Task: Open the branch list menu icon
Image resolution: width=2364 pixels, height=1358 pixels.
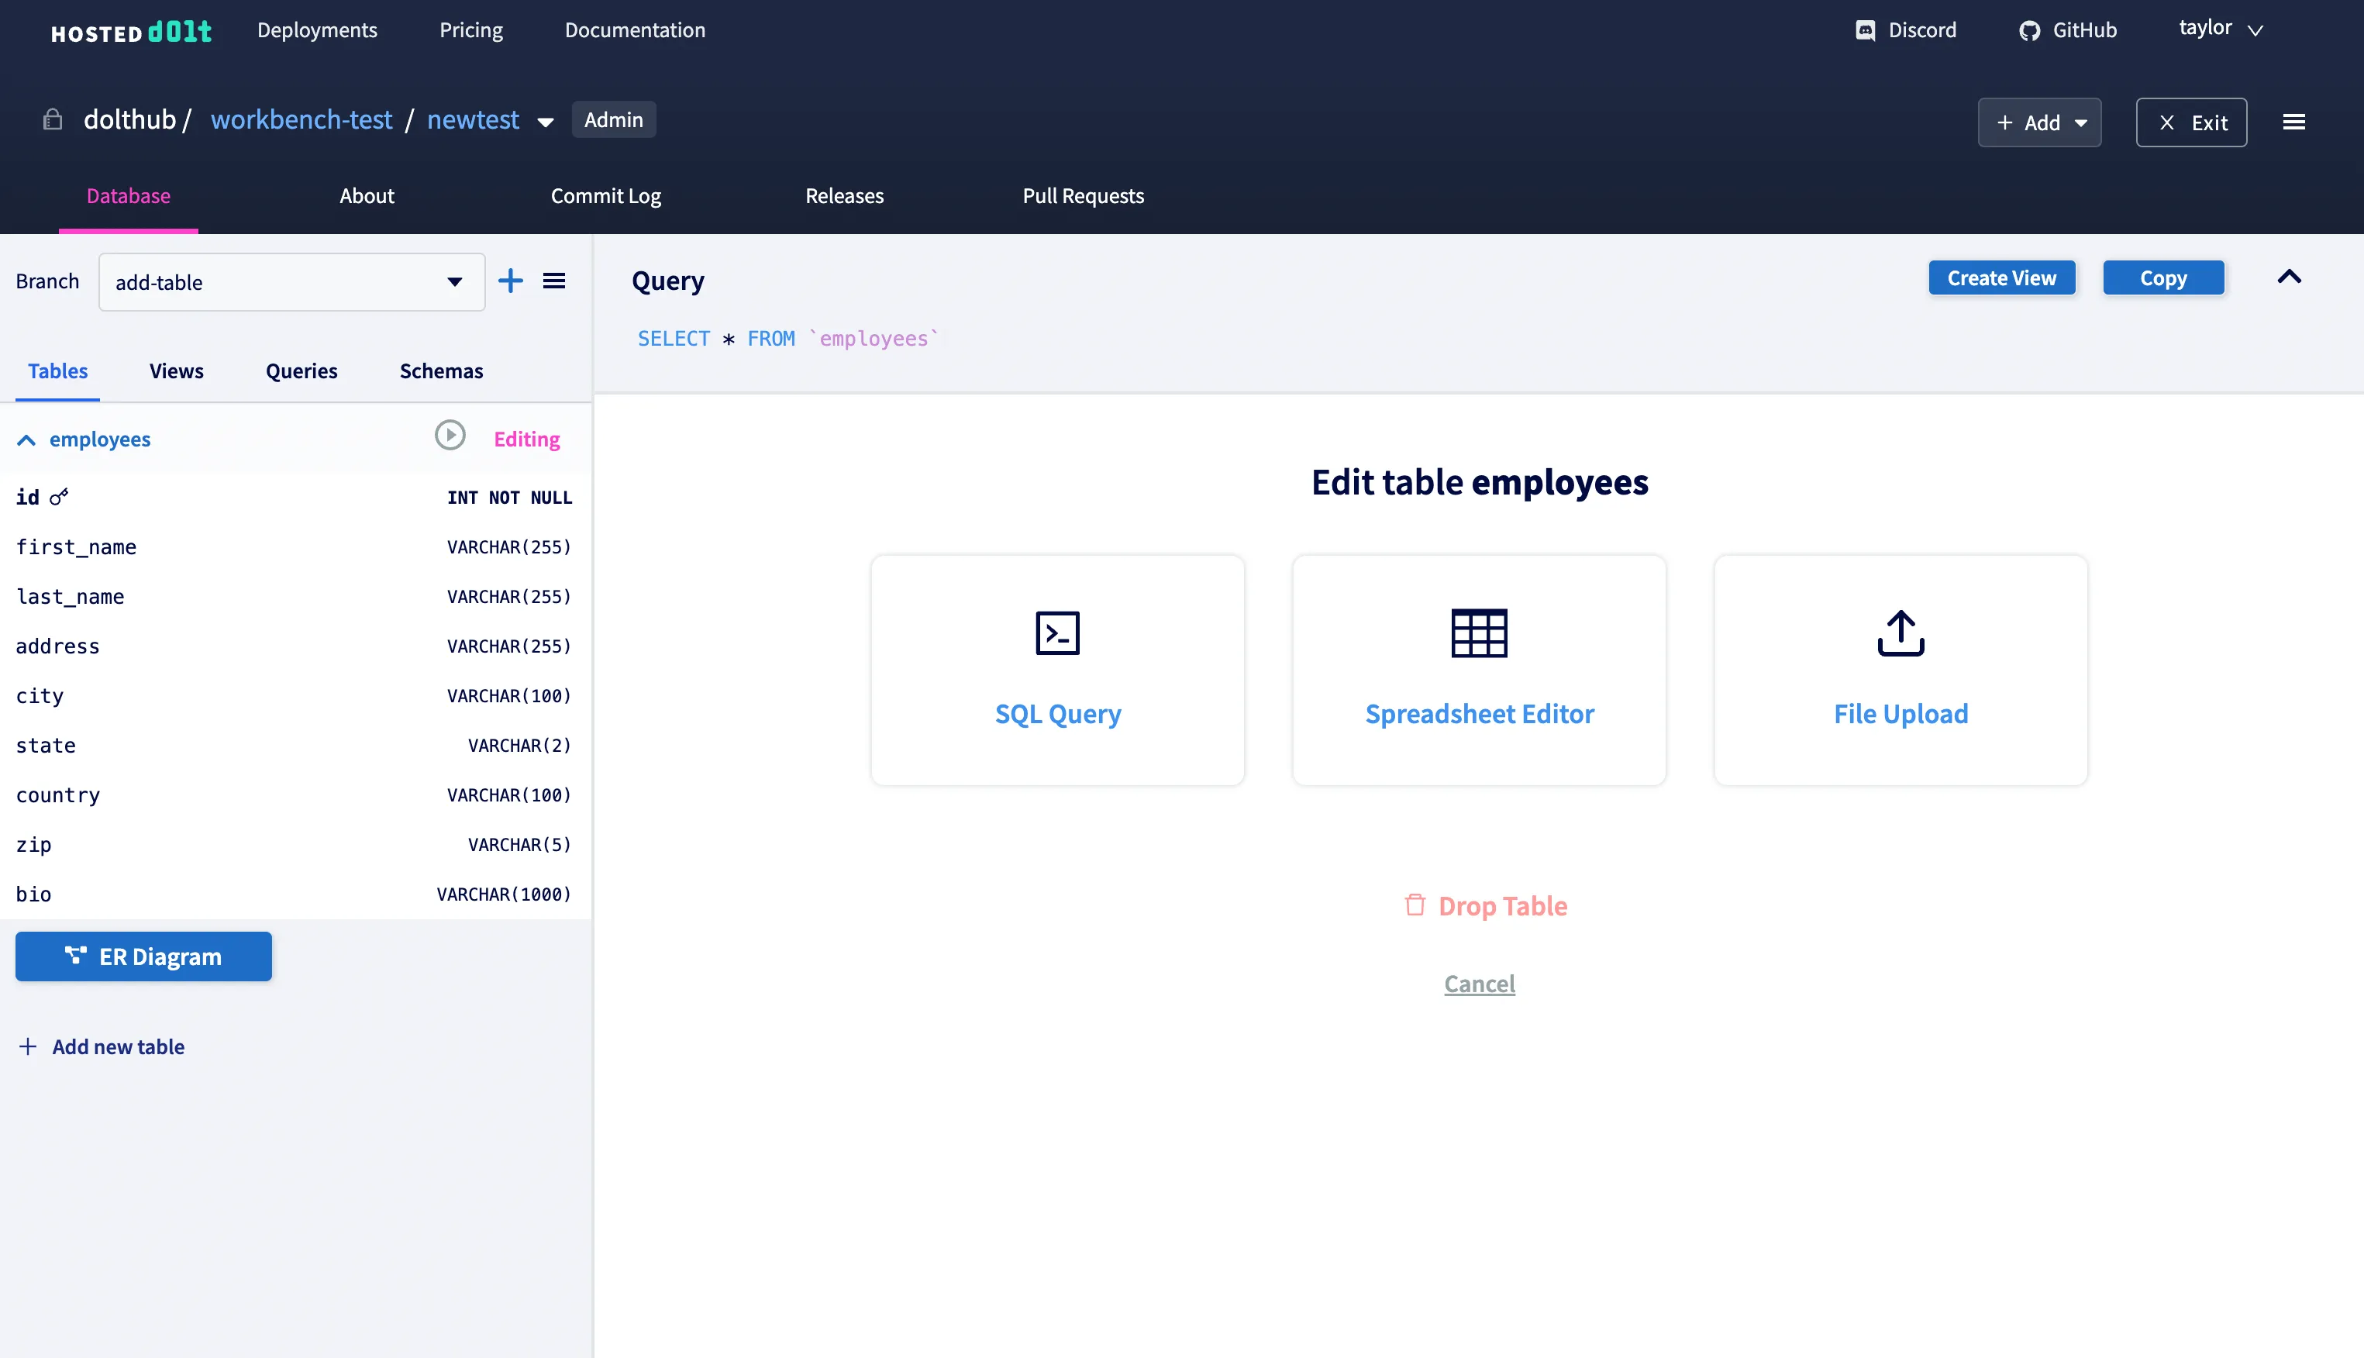Action: pyautogui.click(x=554, y=281)
